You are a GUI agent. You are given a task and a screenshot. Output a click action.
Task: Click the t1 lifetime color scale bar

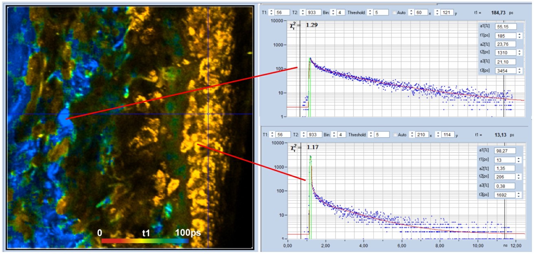point(145,241)
